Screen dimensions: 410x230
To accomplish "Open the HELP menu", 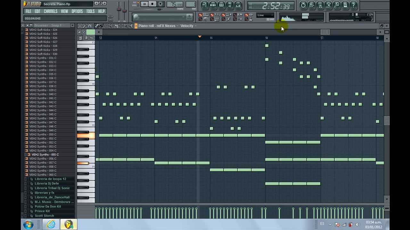I will 101,11.
